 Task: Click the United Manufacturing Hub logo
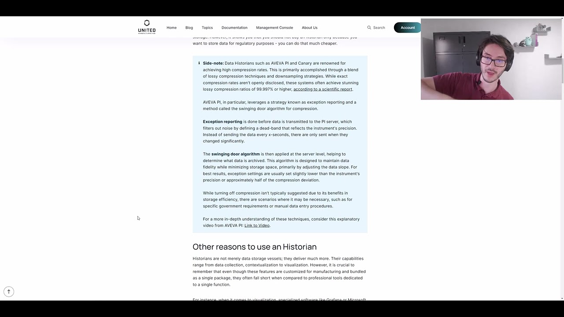(147, 27)
